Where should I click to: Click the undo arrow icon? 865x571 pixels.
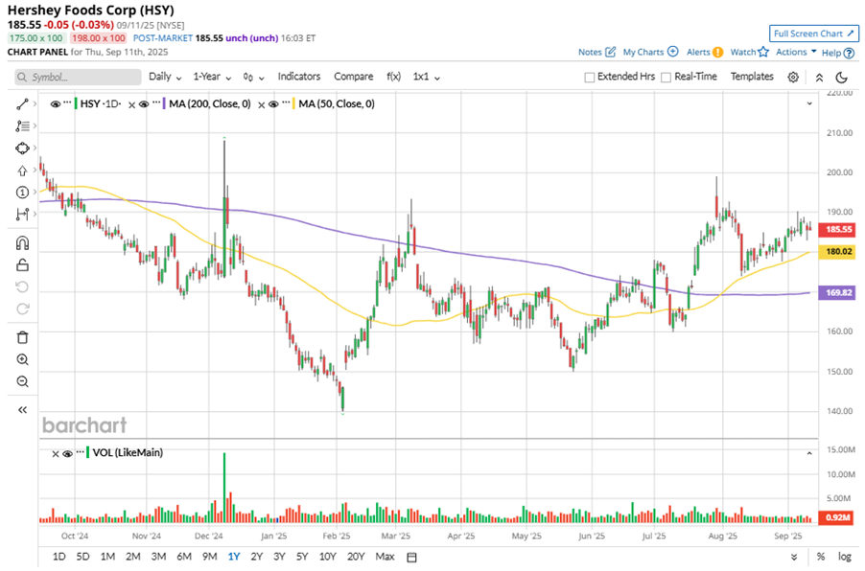tap(22, 287)
